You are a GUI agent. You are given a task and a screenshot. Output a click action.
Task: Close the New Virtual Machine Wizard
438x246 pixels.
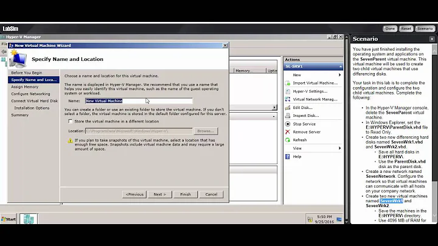225,45
